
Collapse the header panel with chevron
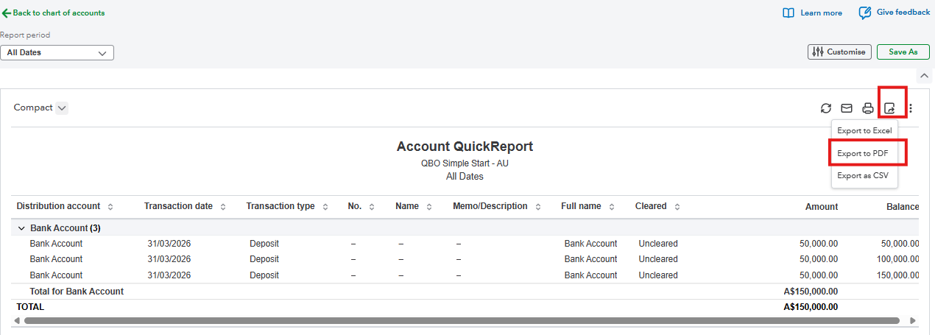[924, 76]
